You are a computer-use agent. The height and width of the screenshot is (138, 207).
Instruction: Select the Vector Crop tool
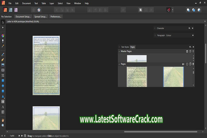point(3,75)
